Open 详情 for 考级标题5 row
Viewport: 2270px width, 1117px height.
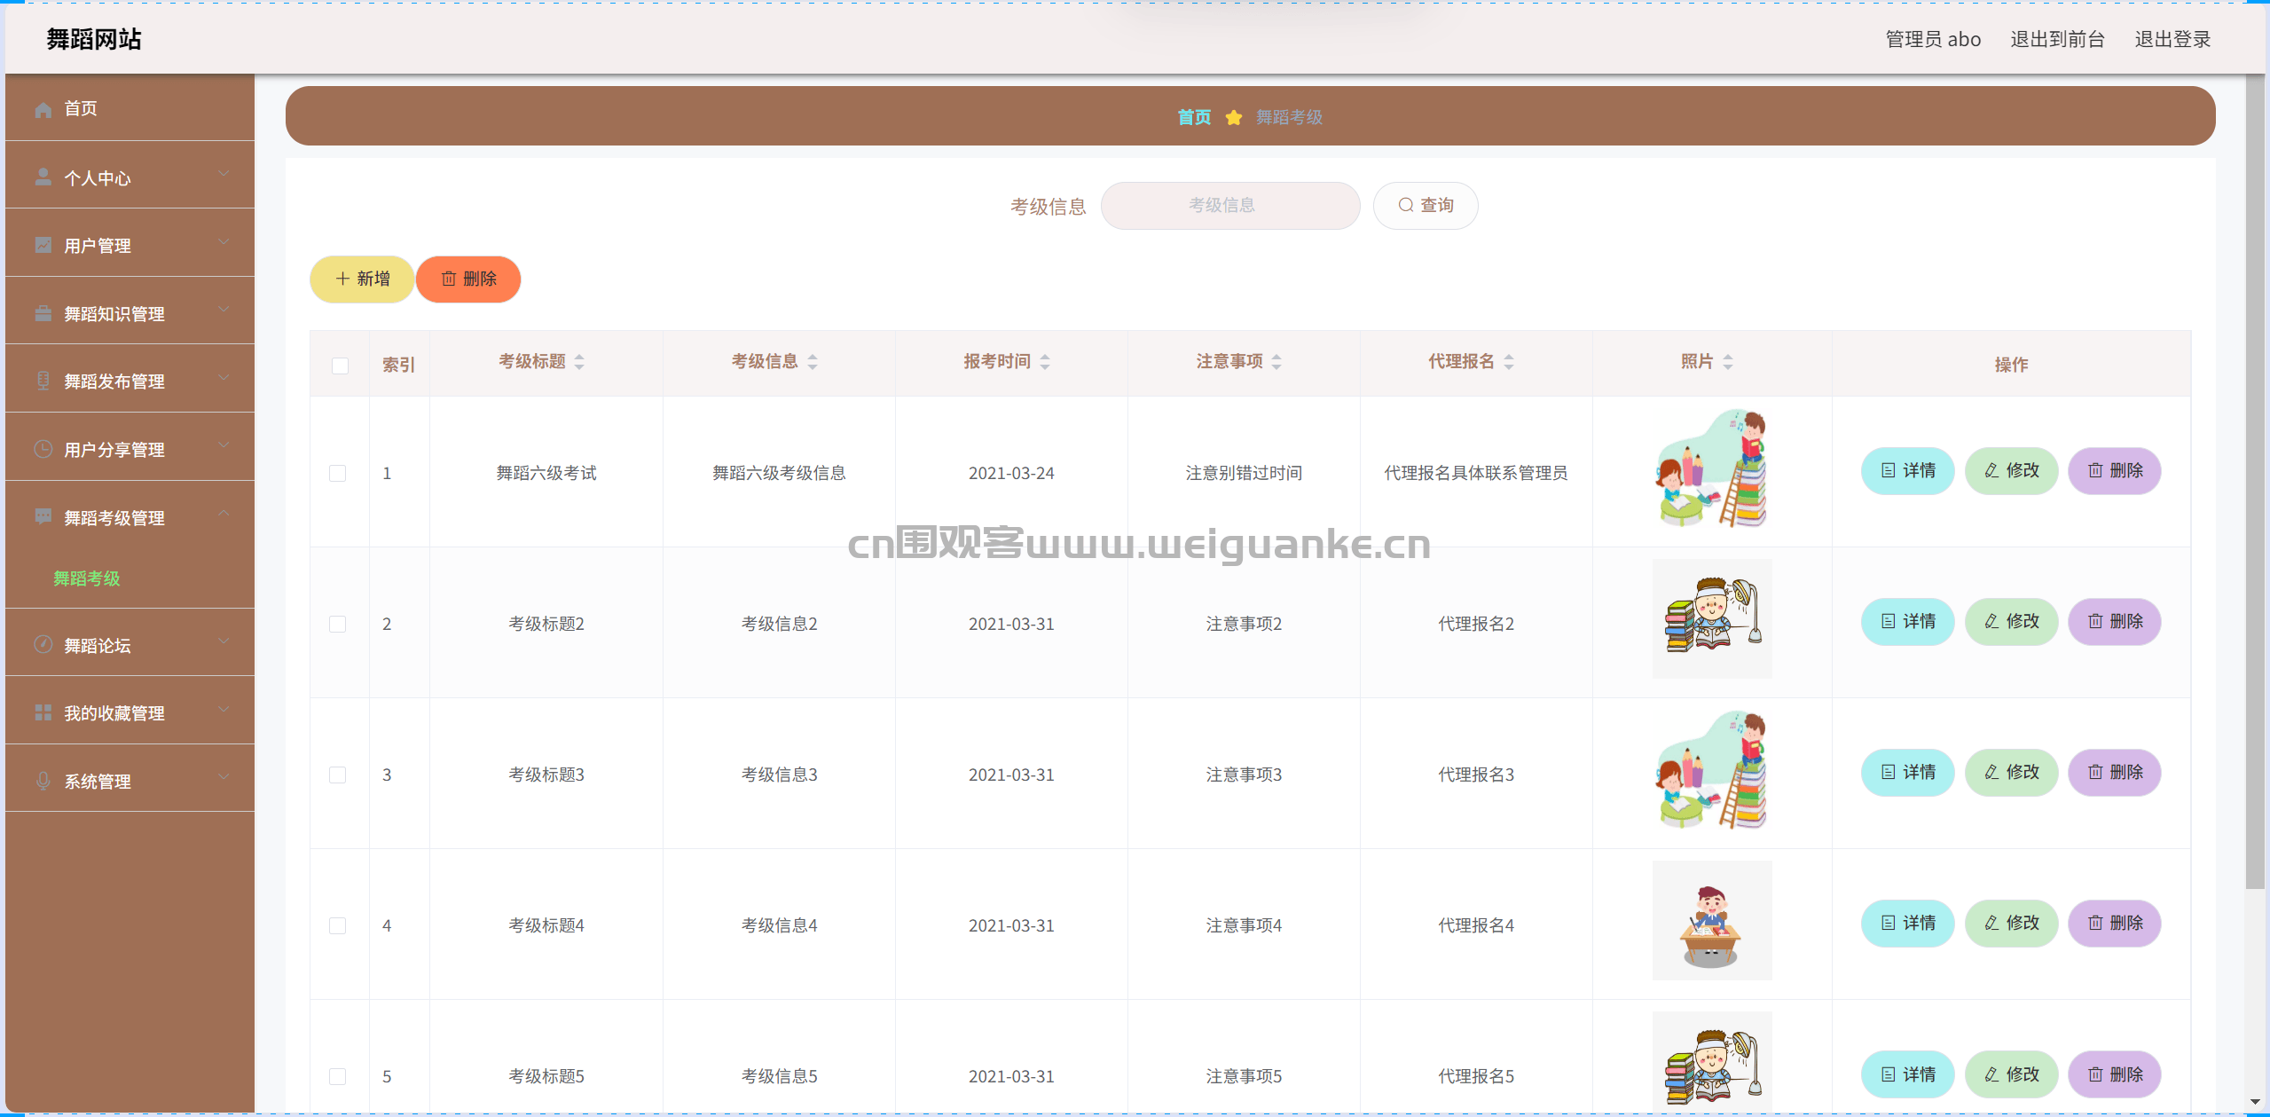coord(1908,1074)
